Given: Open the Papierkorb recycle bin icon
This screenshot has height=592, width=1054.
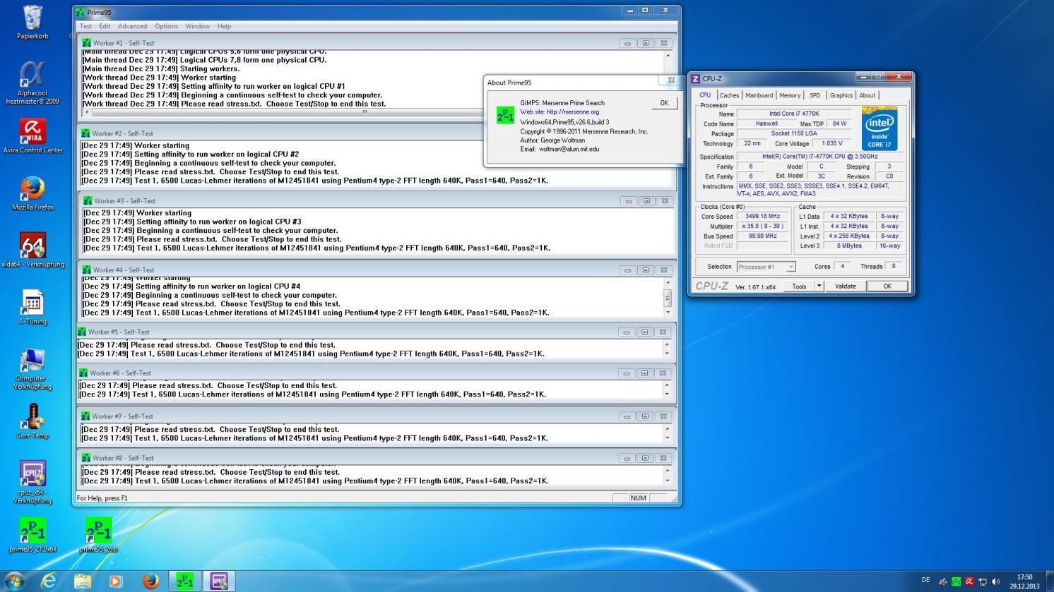Looking at the screenshot, I should coord(32,22).
